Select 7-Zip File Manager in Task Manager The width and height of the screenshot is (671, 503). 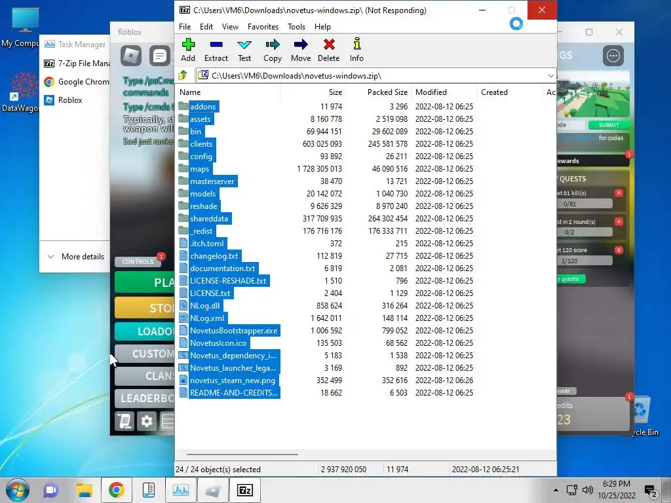pyautogui.click(x=77, y=63)
